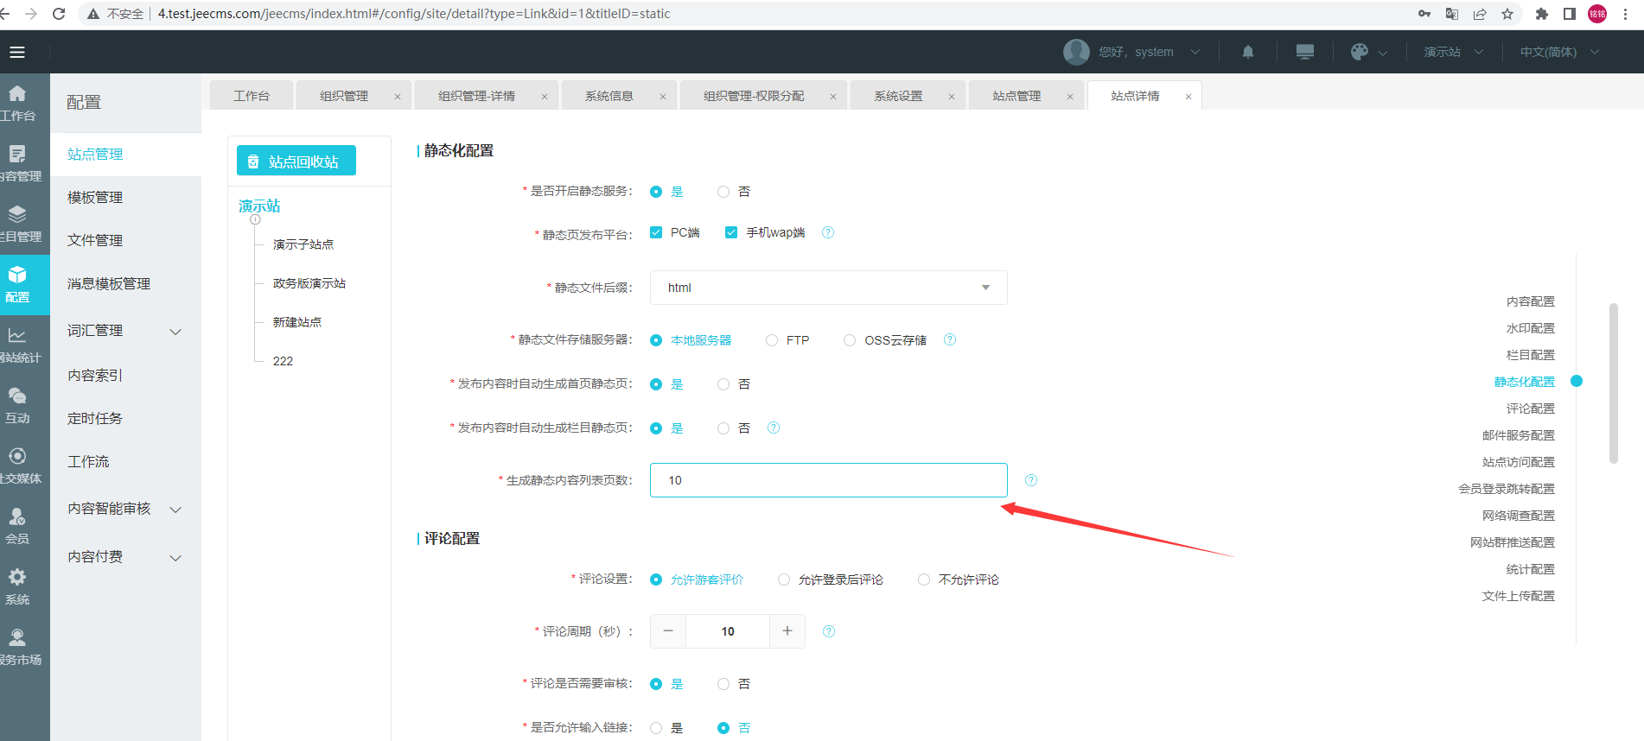Click help icon beside OSS cloud storage
Viewport: 1644px width, 741px height.
[950, 339]
